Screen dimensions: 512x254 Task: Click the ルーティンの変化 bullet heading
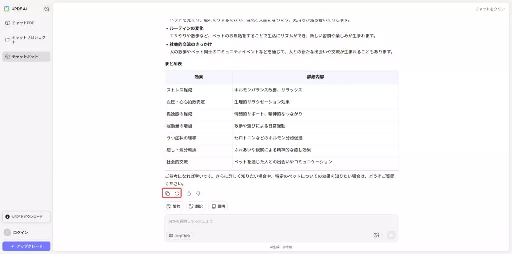tap(186, 28)
